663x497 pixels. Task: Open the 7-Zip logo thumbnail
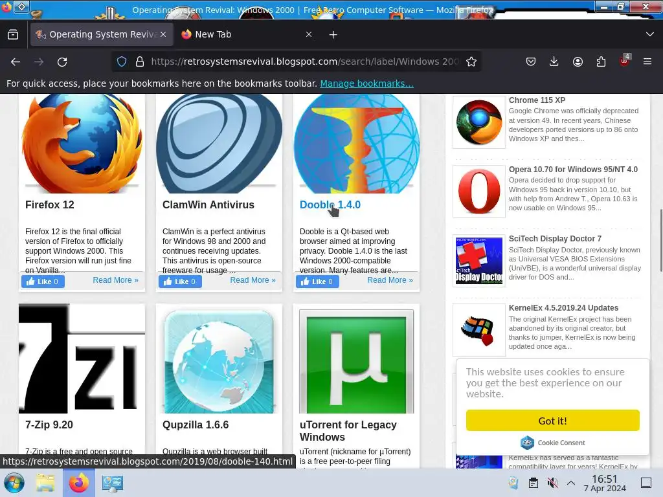[82, 359]
